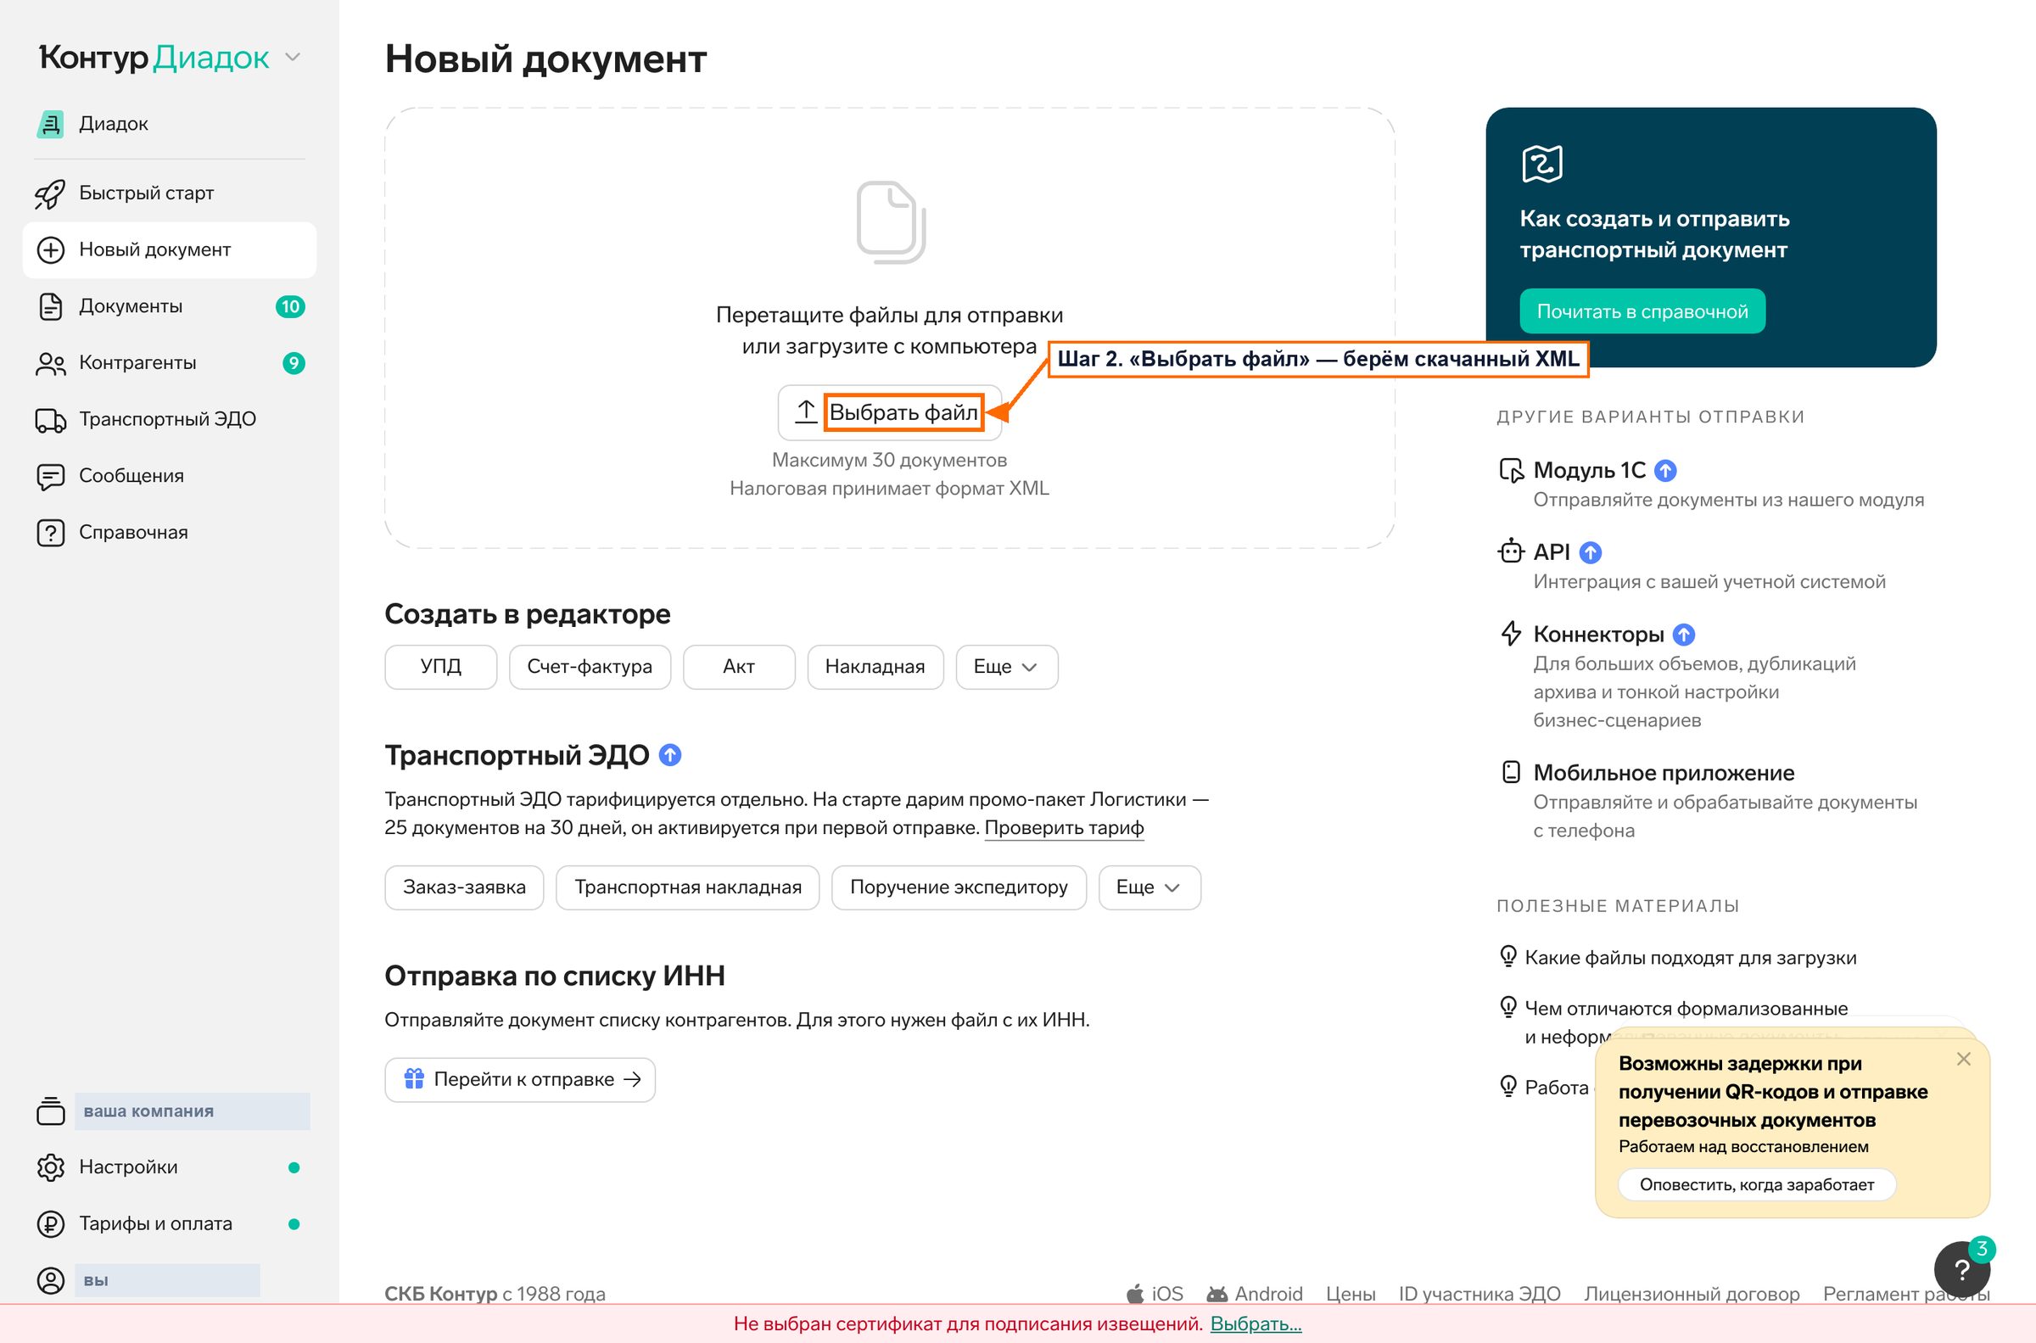Create a Транспортная накладная
Image resolution: width=2036 pixels, height=1343 pixels.
[687, 887]
